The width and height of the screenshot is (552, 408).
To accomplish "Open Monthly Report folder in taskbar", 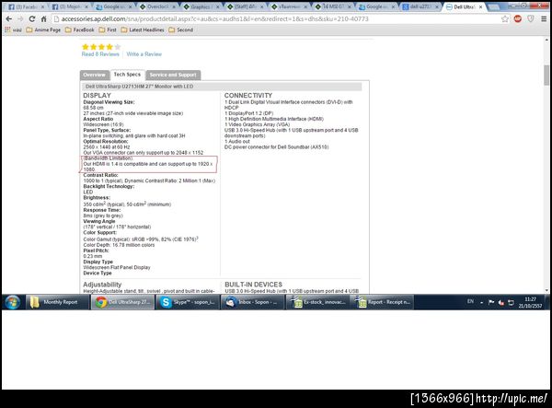I will (x=57, y=302).
